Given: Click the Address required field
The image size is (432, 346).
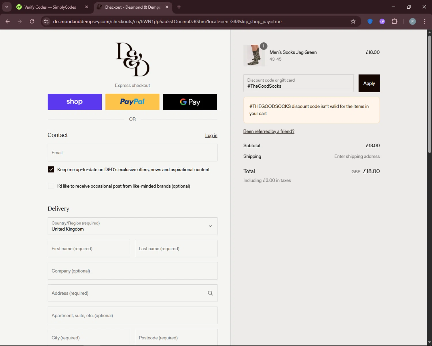Looking at the screenshot, I should tap(132, 293).
